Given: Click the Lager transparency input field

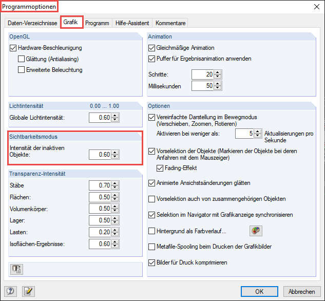Looking at the screenshot, I should pyautogui.click(x=100, y=220).
